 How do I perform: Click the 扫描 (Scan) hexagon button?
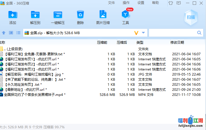pyautogui.click(x=191, y=17)
